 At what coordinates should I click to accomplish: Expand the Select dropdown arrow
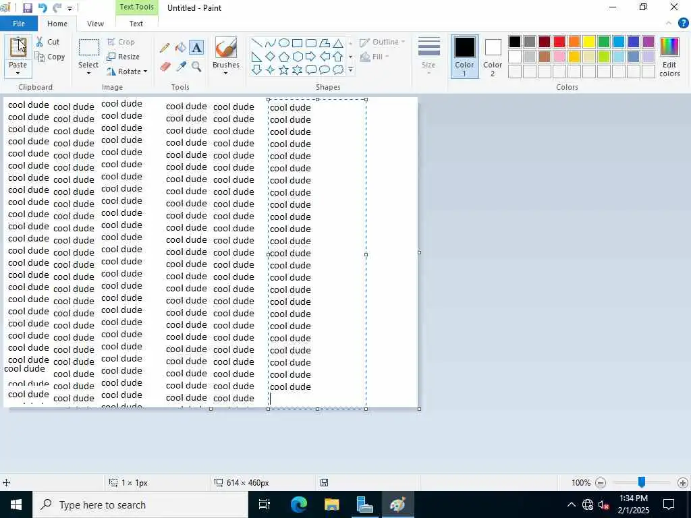tap(88, 73)
